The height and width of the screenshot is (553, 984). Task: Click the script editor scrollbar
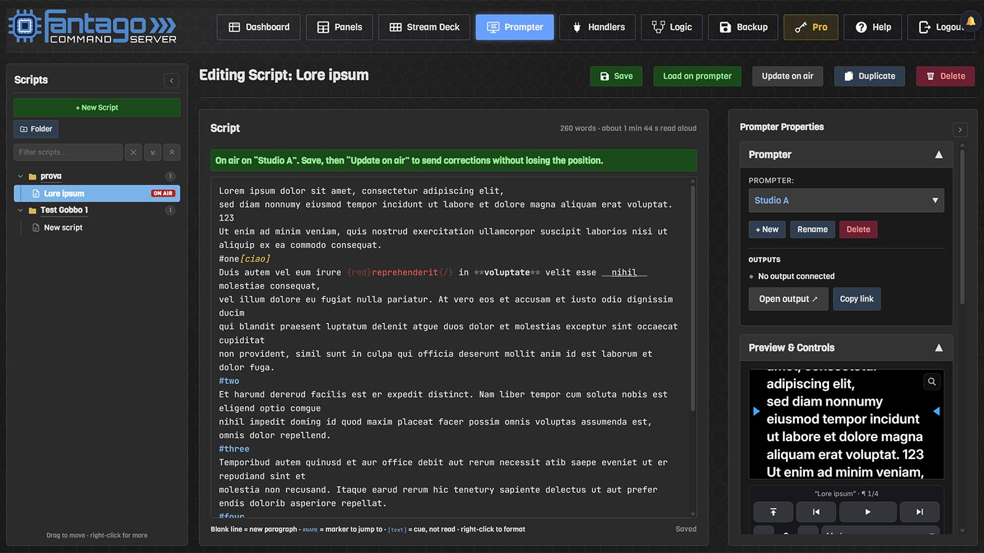(x=693, y=298)
